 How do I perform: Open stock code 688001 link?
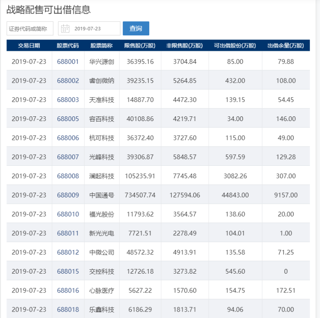point(68,61)
